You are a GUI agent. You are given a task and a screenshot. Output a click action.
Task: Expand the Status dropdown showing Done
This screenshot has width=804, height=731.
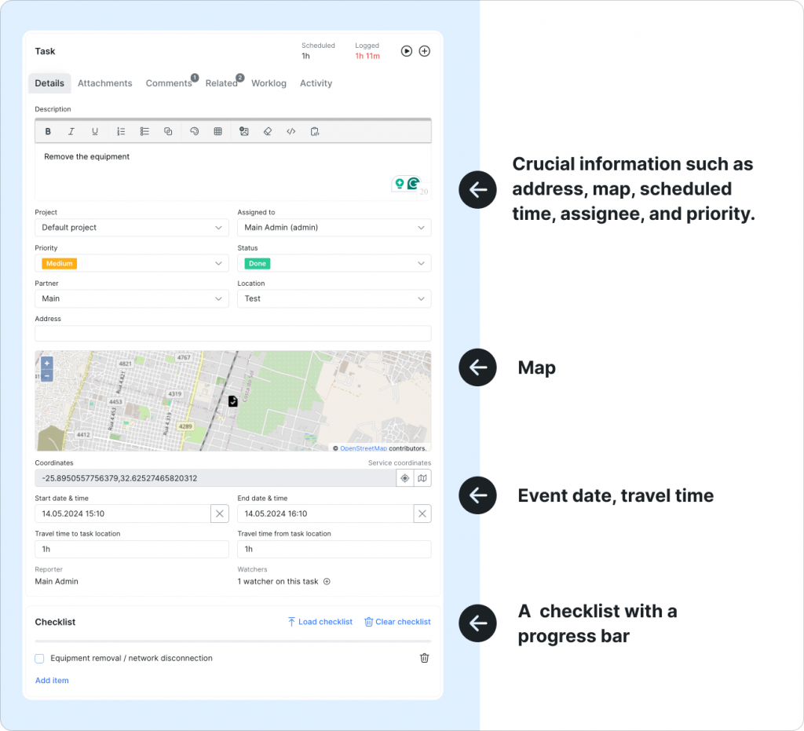tap(334, 264)
